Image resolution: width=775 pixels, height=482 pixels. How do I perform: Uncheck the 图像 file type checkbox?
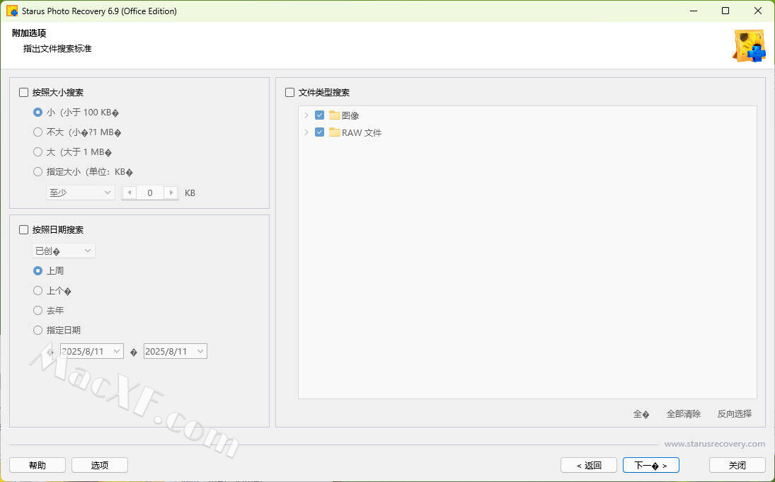click(x=319, y=115)
